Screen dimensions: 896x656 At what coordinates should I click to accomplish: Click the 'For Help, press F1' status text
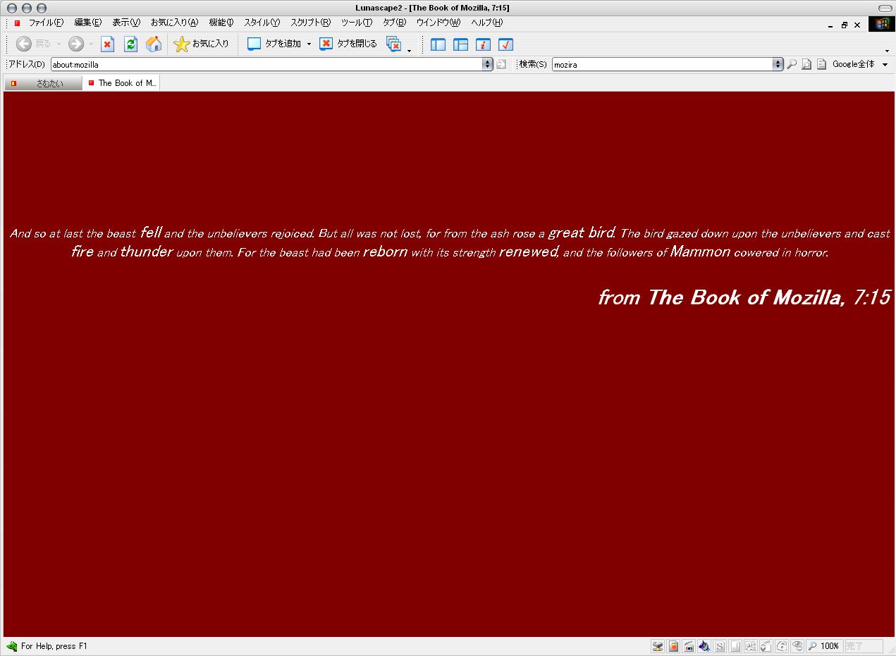point(54,646)
